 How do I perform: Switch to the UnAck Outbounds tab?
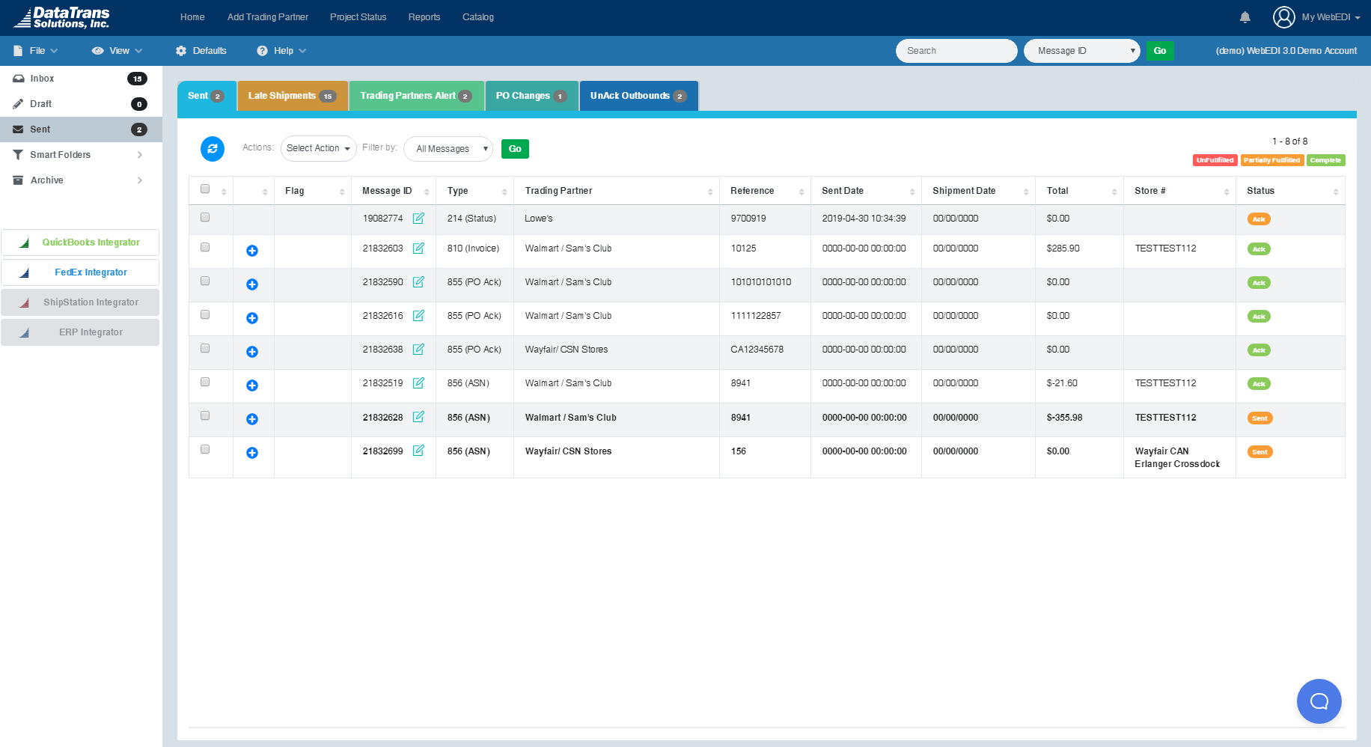638,96
